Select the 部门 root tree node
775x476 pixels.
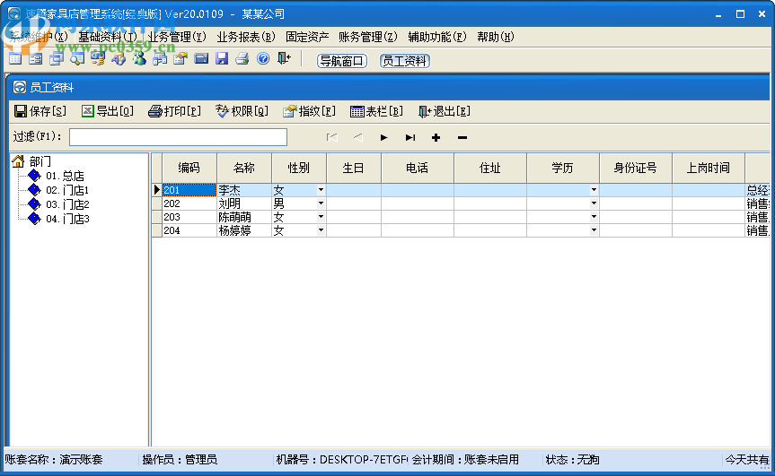(40, 161)
